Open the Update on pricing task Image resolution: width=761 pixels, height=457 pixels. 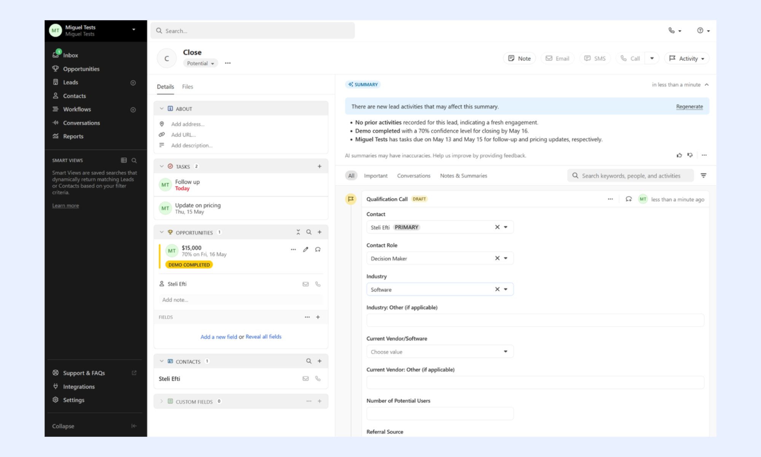pos(241,208)
